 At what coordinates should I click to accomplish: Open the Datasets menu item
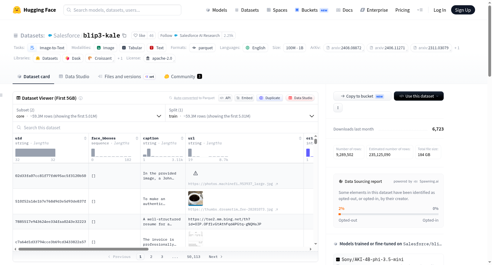[x=247, y=10]
